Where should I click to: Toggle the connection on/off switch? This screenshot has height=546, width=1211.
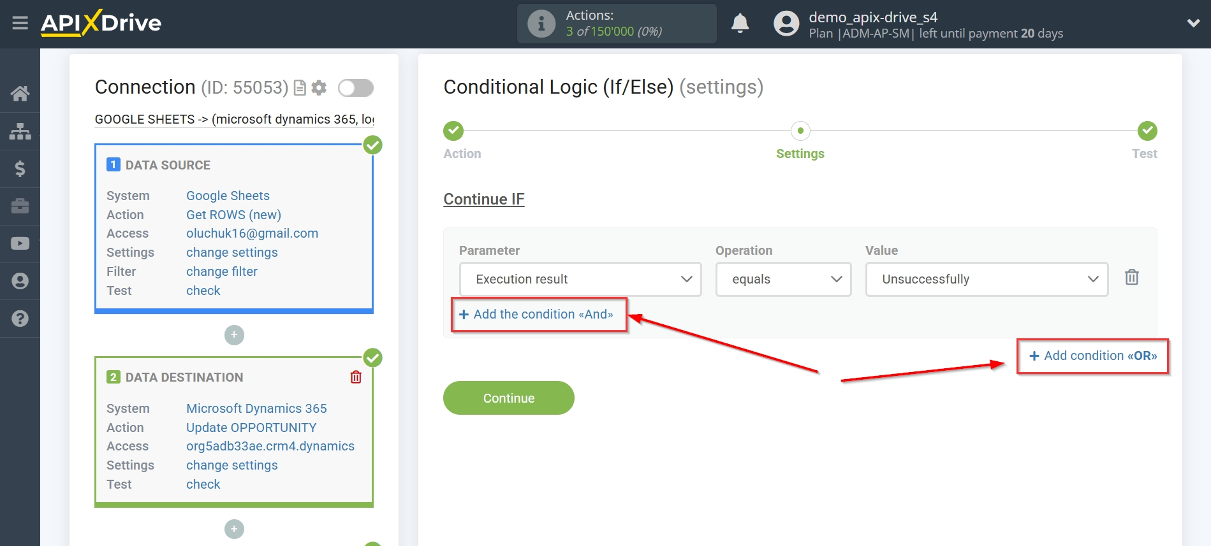click(x=355, y=88)
